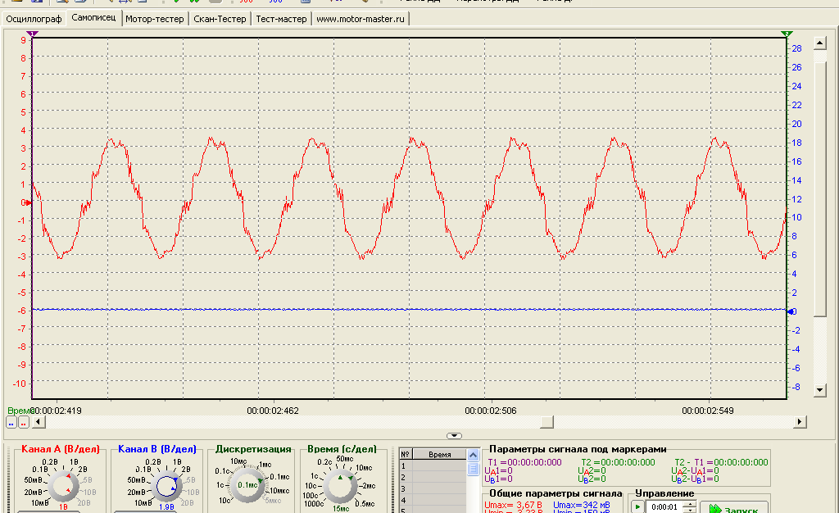Click the right arrow of the time scrollbar

coord(800,422)
